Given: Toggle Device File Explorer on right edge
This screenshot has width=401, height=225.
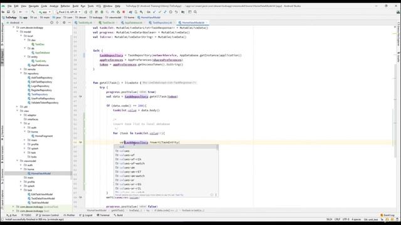Looking at the screenshot, I should click(398, 34).
